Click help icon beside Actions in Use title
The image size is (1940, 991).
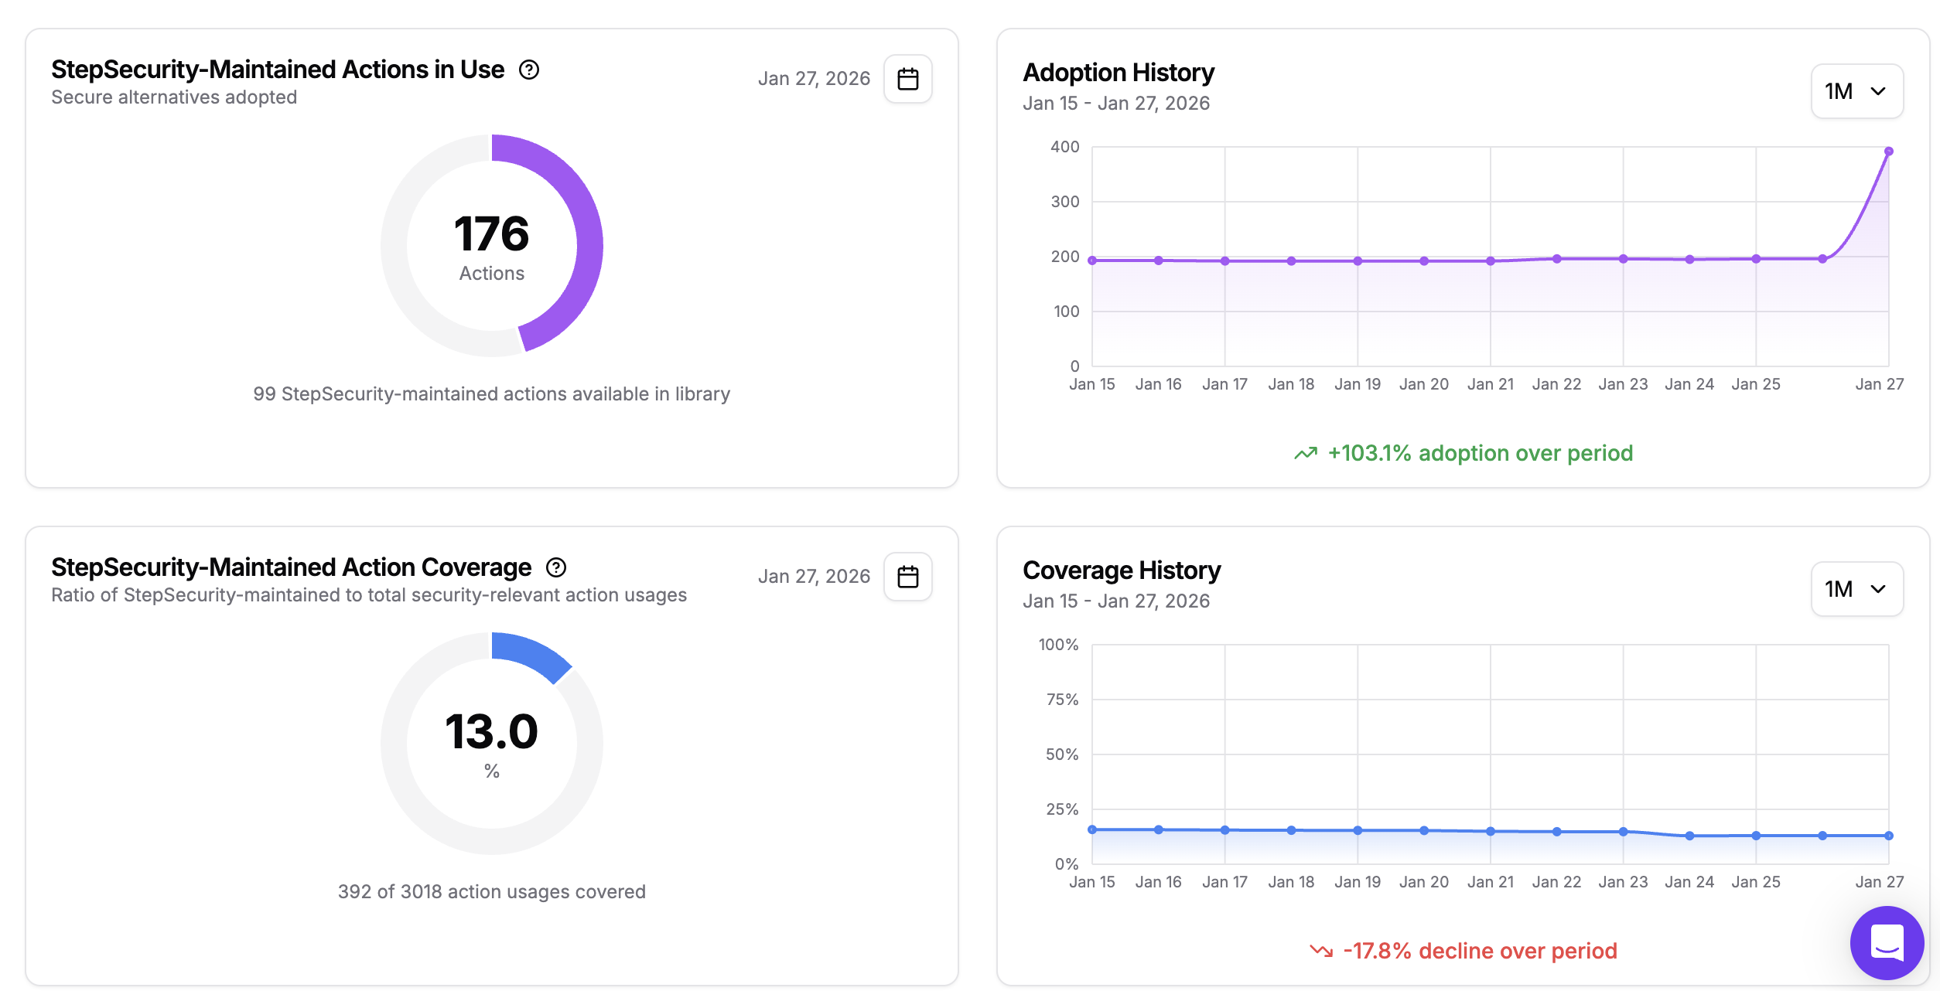[x=529, y=70]
